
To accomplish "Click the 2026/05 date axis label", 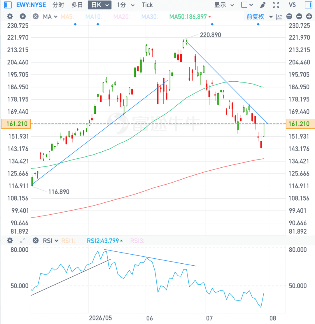I will click(100, 318).
